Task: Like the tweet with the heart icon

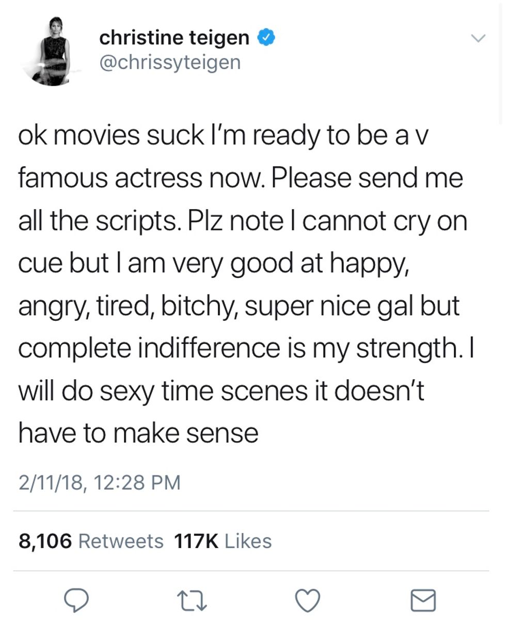Action: click(x=308, y=600)
